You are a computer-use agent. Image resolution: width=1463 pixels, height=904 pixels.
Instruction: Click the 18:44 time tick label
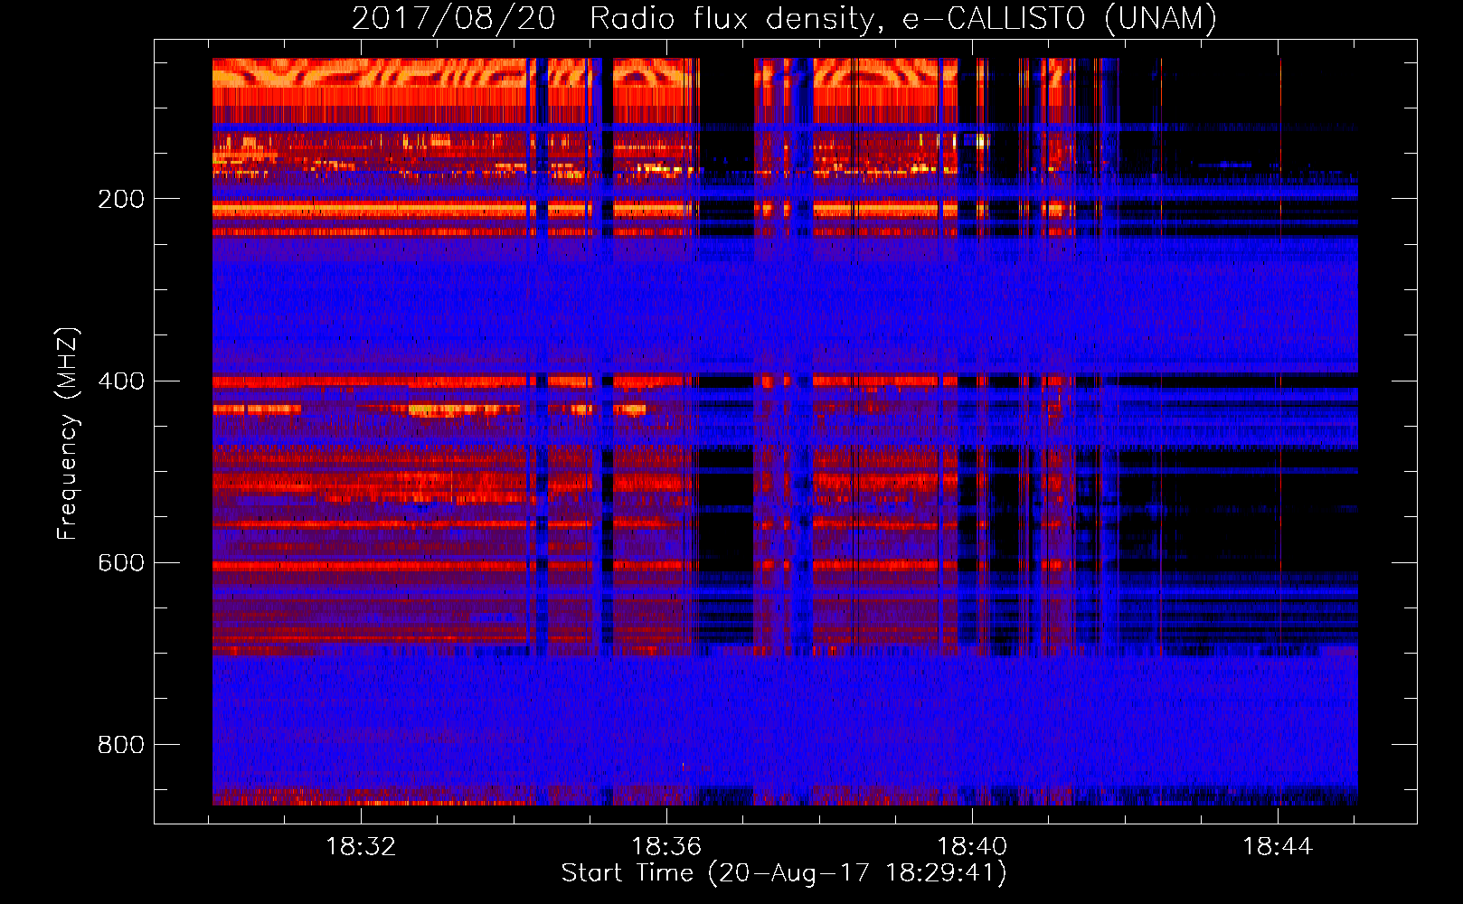coord(1278,847)
